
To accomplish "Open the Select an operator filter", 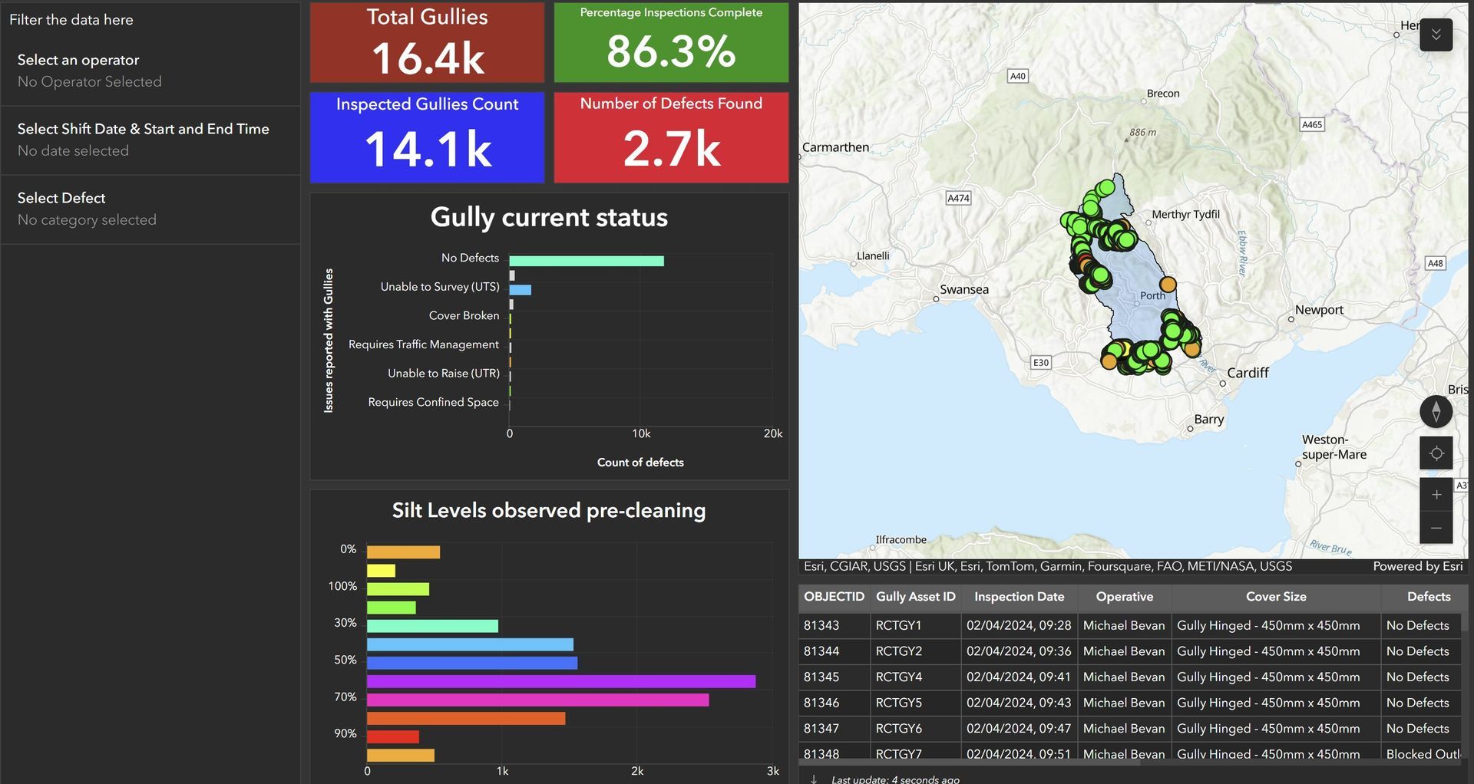I will (x=150, y=71).
